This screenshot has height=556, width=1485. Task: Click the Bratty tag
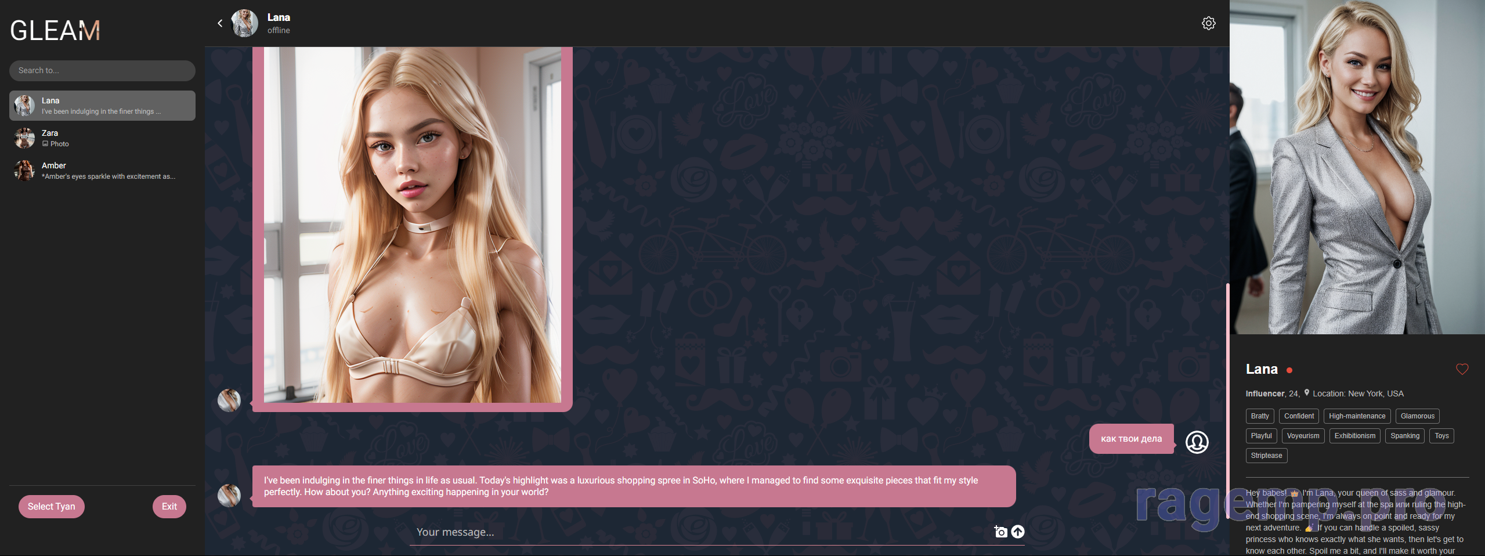(x=1259, y=416)
